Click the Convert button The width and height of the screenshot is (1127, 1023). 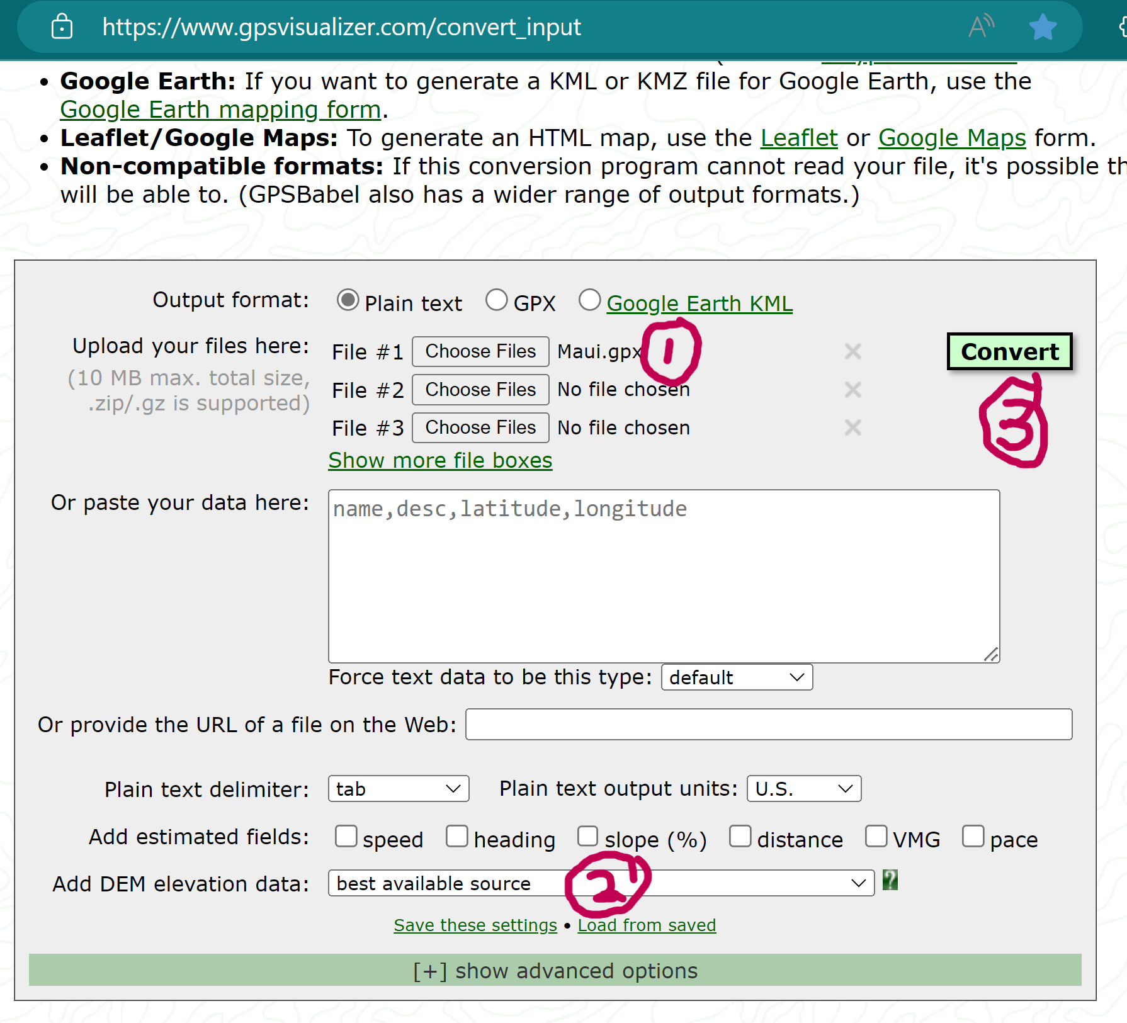[1010, 352]
